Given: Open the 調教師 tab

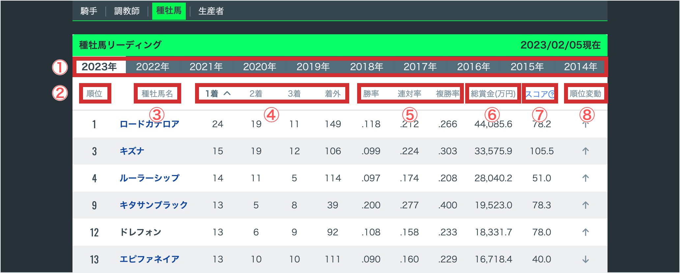Looking at the screenshot, I should [x=127, y=11].
